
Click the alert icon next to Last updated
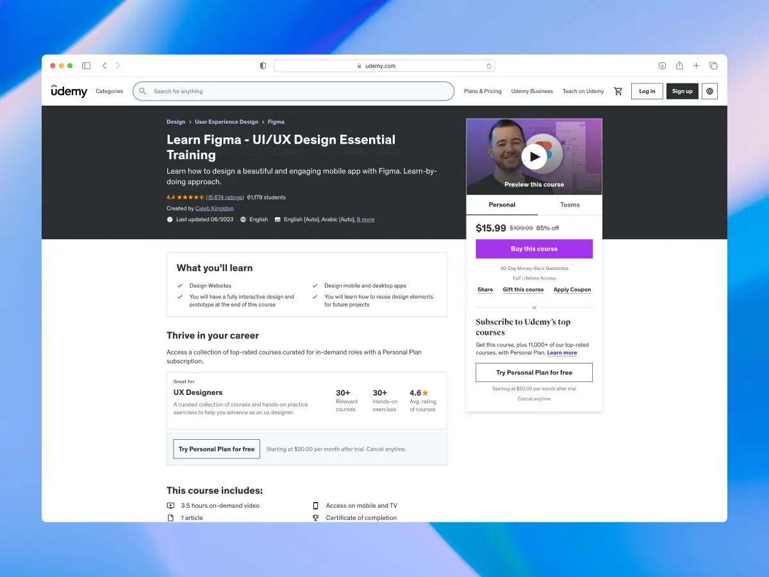pyautogui.click(x=169, y=219)
